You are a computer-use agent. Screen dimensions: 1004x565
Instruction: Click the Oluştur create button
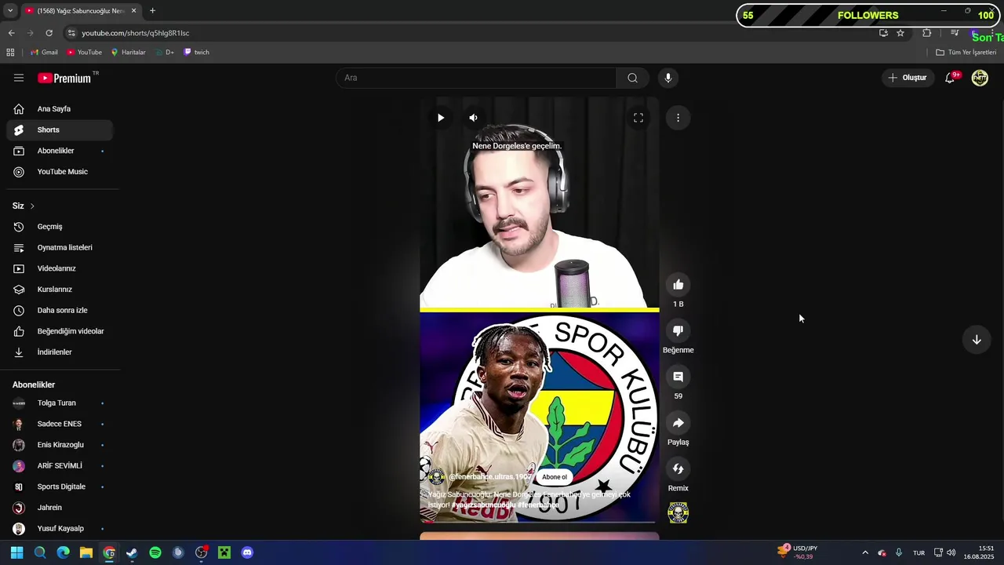click(x=907, y=78)
